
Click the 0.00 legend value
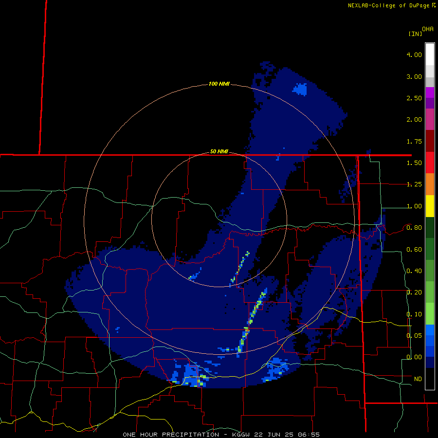(x=414, y=357)
